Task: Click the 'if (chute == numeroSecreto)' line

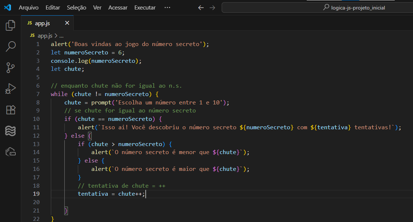Action: pos(113,119)
